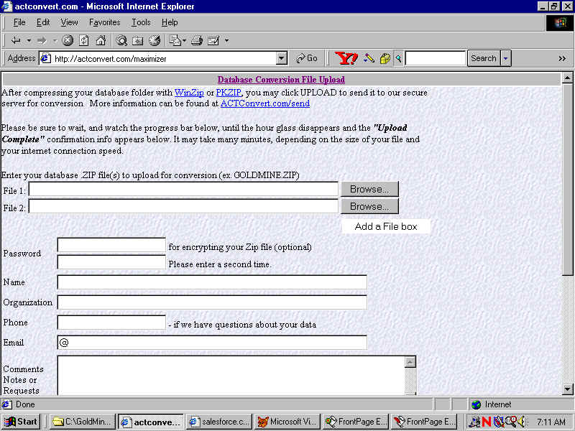Open the Mail button dropdown arrow

point(184,40)
